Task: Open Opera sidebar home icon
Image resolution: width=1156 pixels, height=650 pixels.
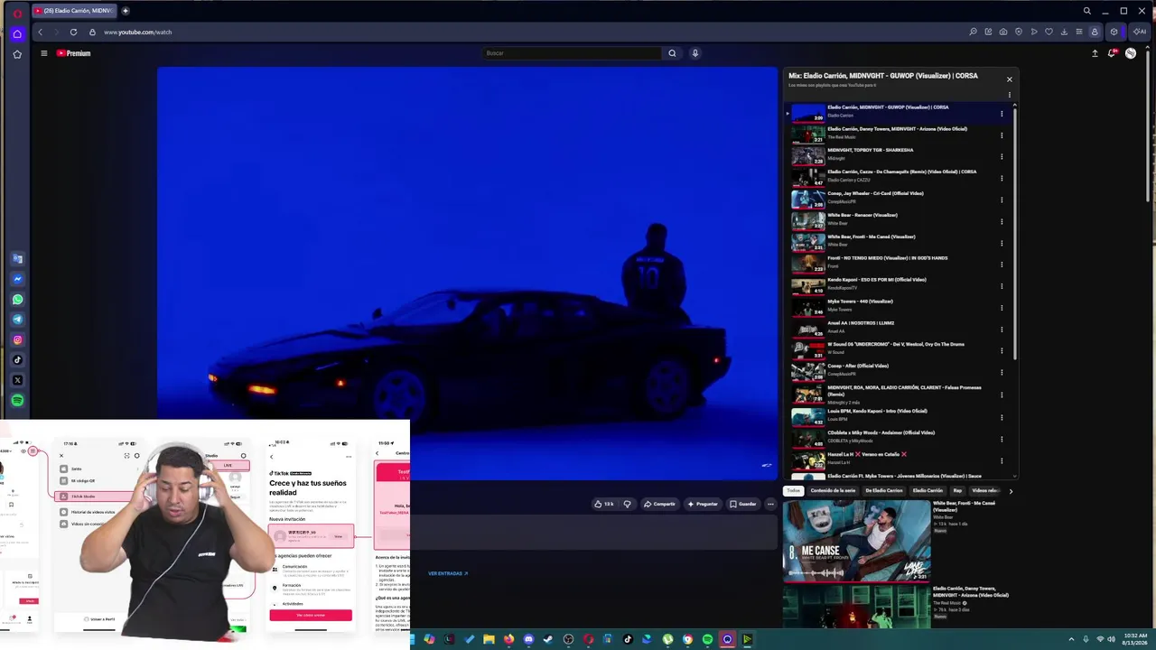Action: coord(17,34)
